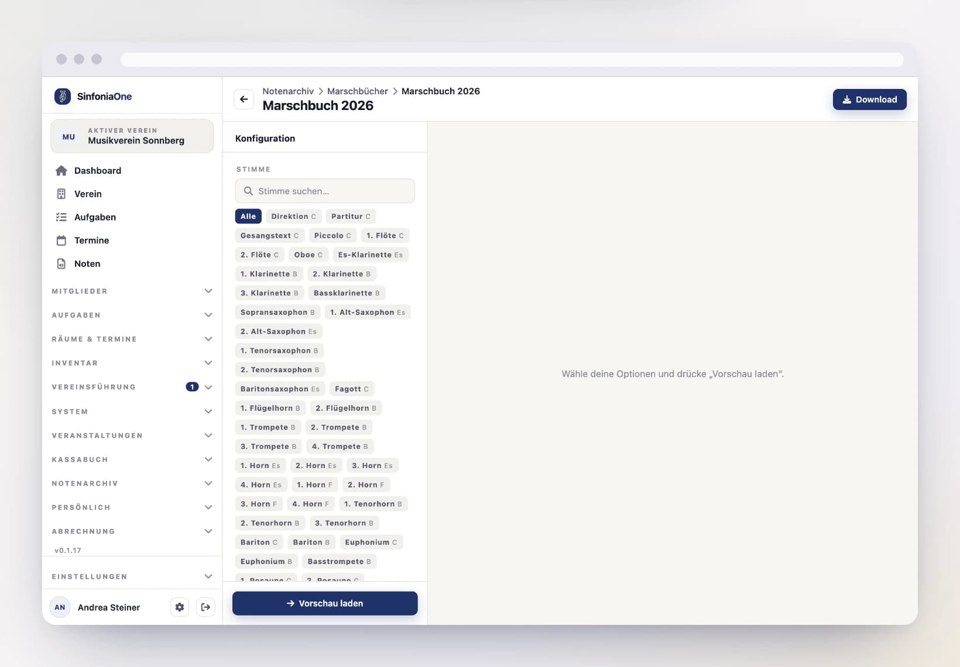The height and width of the screenshot is (667, 960).
Task: Open Aufgaben checklist icon
Action: (61, 217)
